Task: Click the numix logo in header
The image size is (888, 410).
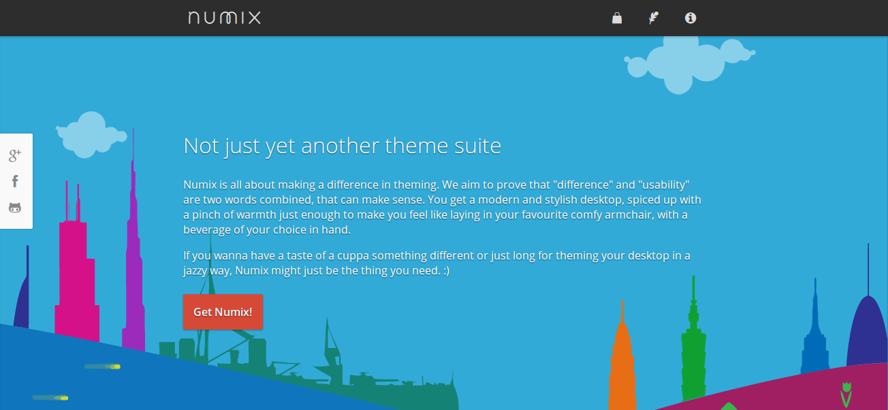Action: coord(224,18)
